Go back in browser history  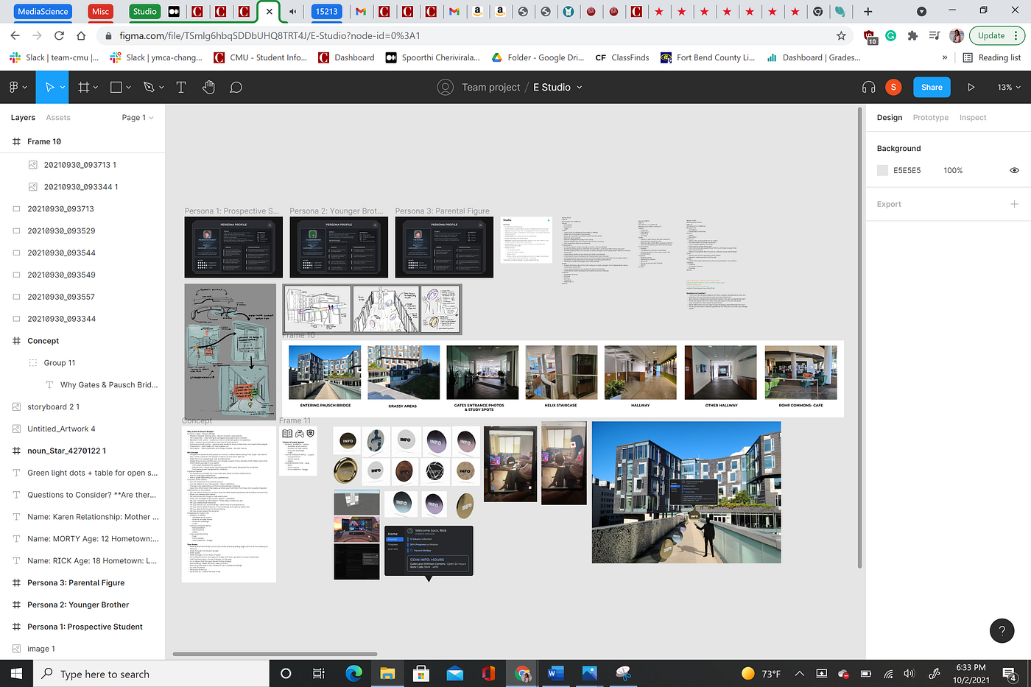click(15, 35)
